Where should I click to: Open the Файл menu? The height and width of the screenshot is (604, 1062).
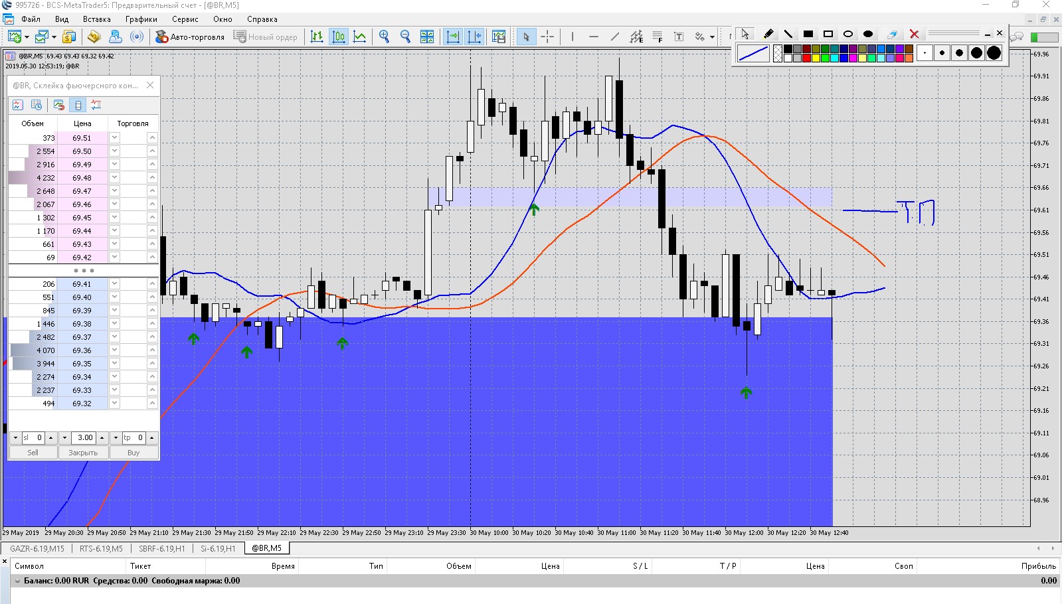[x=31, y=19]
